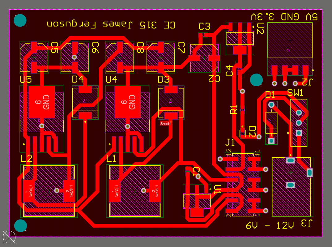Select the U4 designator label
Screen dimensions: 332x247
(x=111, y=79)
